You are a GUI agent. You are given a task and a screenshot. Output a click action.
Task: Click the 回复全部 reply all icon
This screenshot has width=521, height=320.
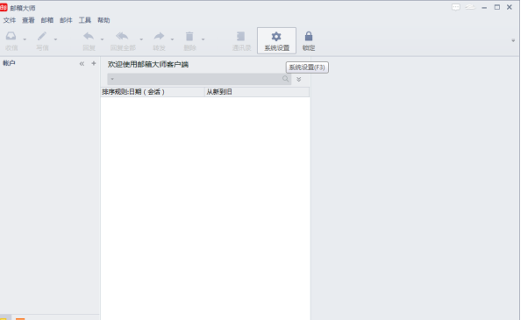point(122,36)
